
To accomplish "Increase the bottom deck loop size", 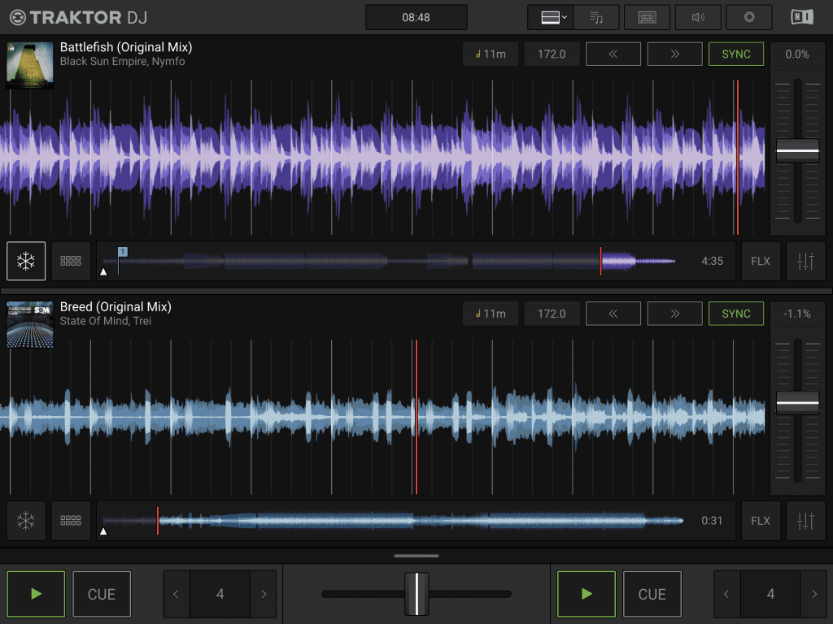I will (814, 594).
